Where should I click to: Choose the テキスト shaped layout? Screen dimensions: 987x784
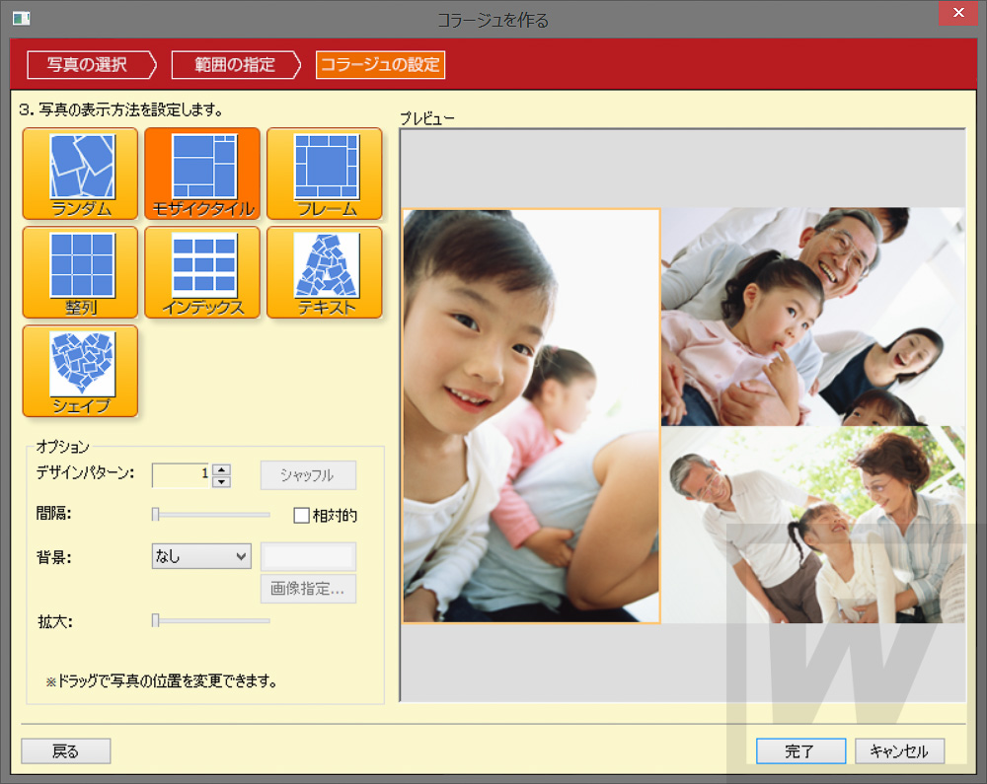pyautogui.click(x=324, y=272)
